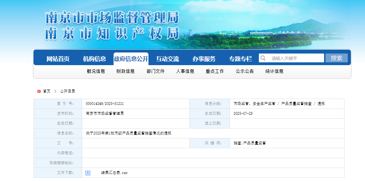Click the 首页 breadcrumb link
The width and height of the screenshot is (365, 181).
click(x=47, y=91)
